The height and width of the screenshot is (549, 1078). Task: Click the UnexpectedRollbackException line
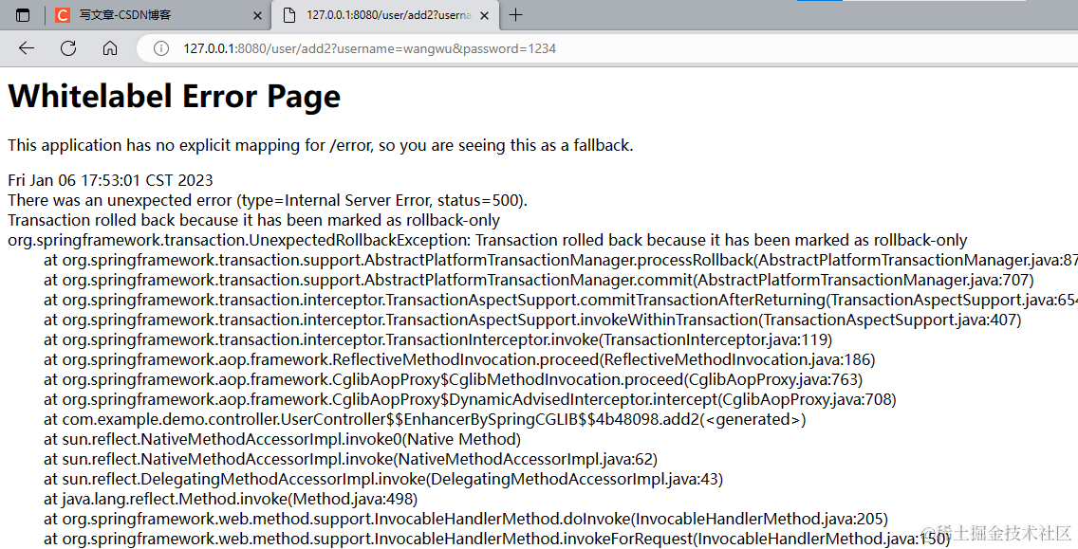pyautogui.click(x=488, y=240)
